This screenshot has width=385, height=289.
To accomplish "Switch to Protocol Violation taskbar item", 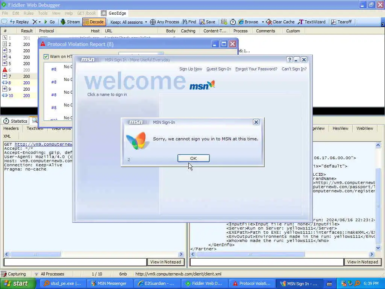I will point(252,284).
